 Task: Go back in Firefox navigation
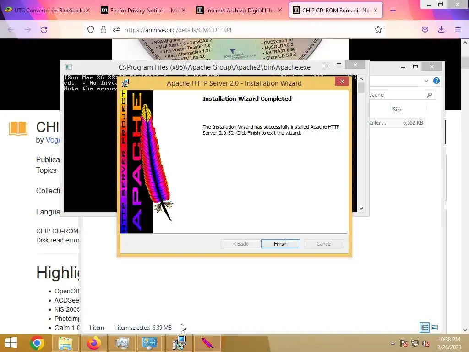coord(11,29)
